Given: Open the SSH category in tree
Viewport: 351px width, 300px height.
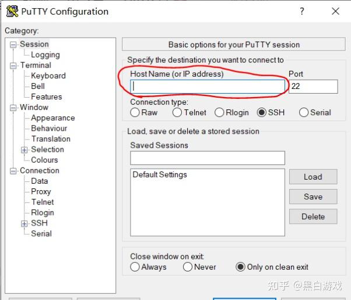Looking at the screenshot, I should click(40, 223).
